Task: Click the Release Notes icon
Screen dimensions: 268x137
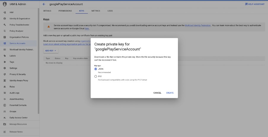Action: coord(5,132)
